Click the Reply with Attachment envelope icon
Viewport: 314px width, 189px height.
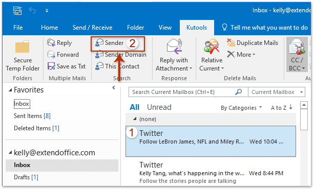(175, 47)
